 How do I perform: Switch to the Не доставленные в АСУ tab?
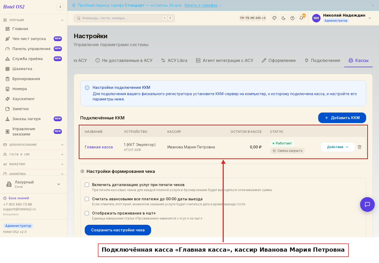(124, 60)
